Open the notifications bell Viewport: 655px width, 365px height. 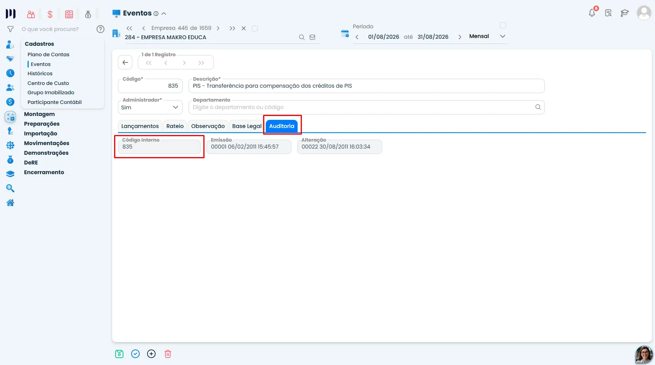[x=592, y=13]
